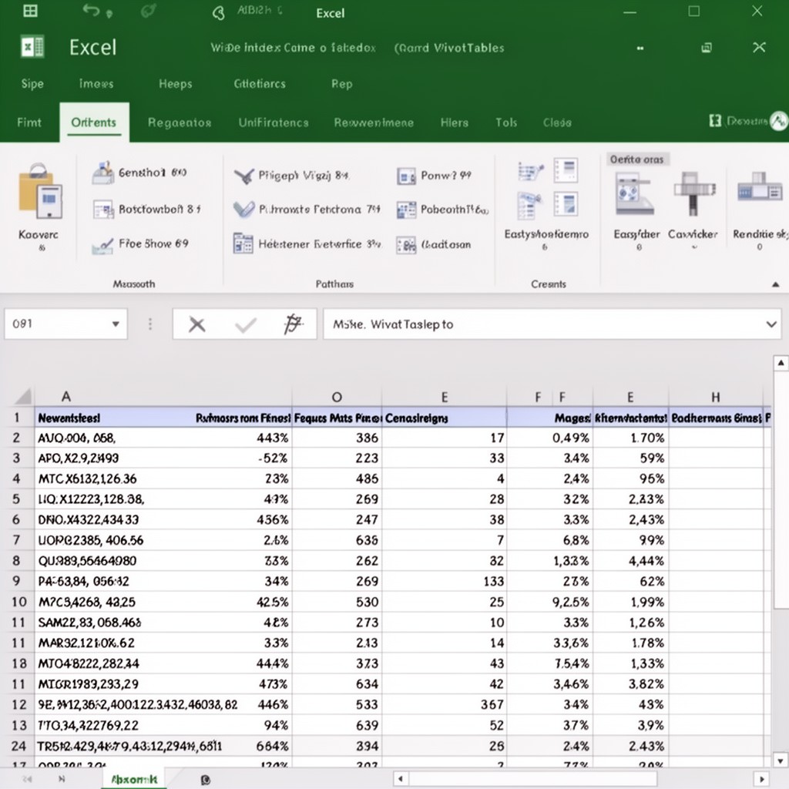Click the top-right document icon in Crearts group
Viewport: 789px width, 789px height.
(x=566, y=170)
